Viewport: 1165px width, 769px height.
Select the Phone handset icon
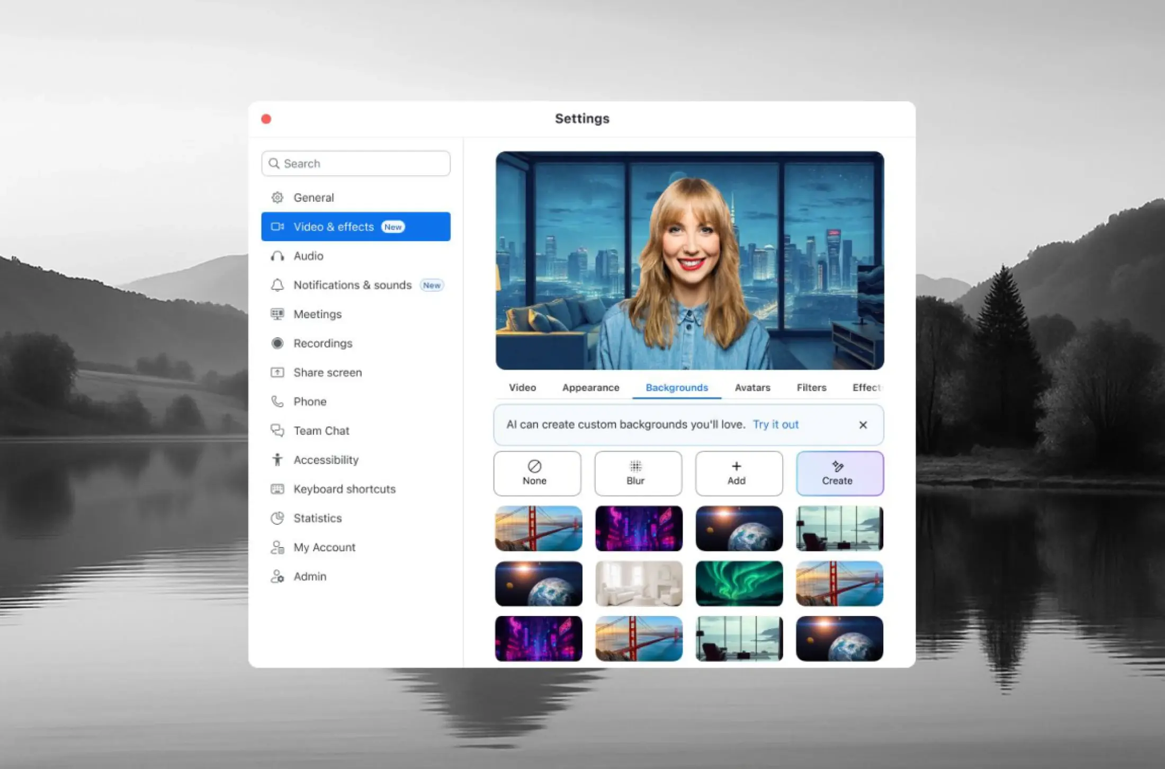(277, 401)
